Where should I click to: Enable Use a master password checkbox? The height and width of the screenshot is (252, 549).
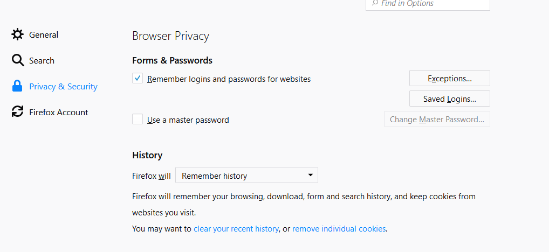(138, 120)
